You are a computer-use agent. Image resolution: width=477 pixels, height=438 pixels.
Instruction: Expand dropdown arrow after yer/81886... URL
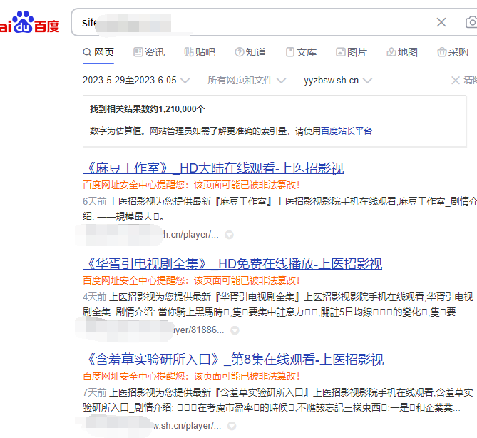(235, 330)
